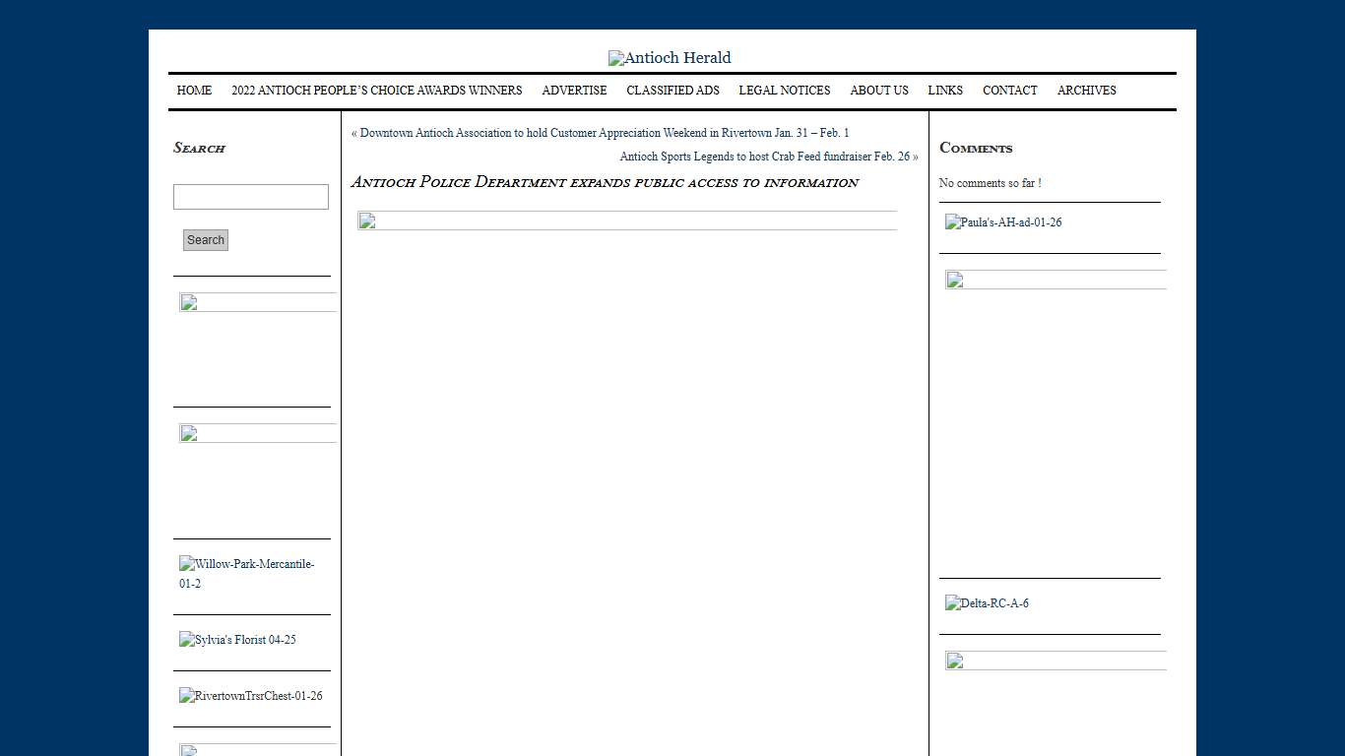The image size is (1345, 756).
Task: Go to the HOME menu item
Action: [194, 91]
